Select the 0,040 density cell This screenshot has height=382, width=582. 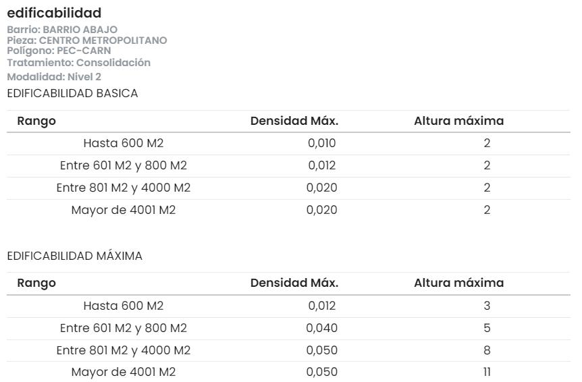[322, 329]
